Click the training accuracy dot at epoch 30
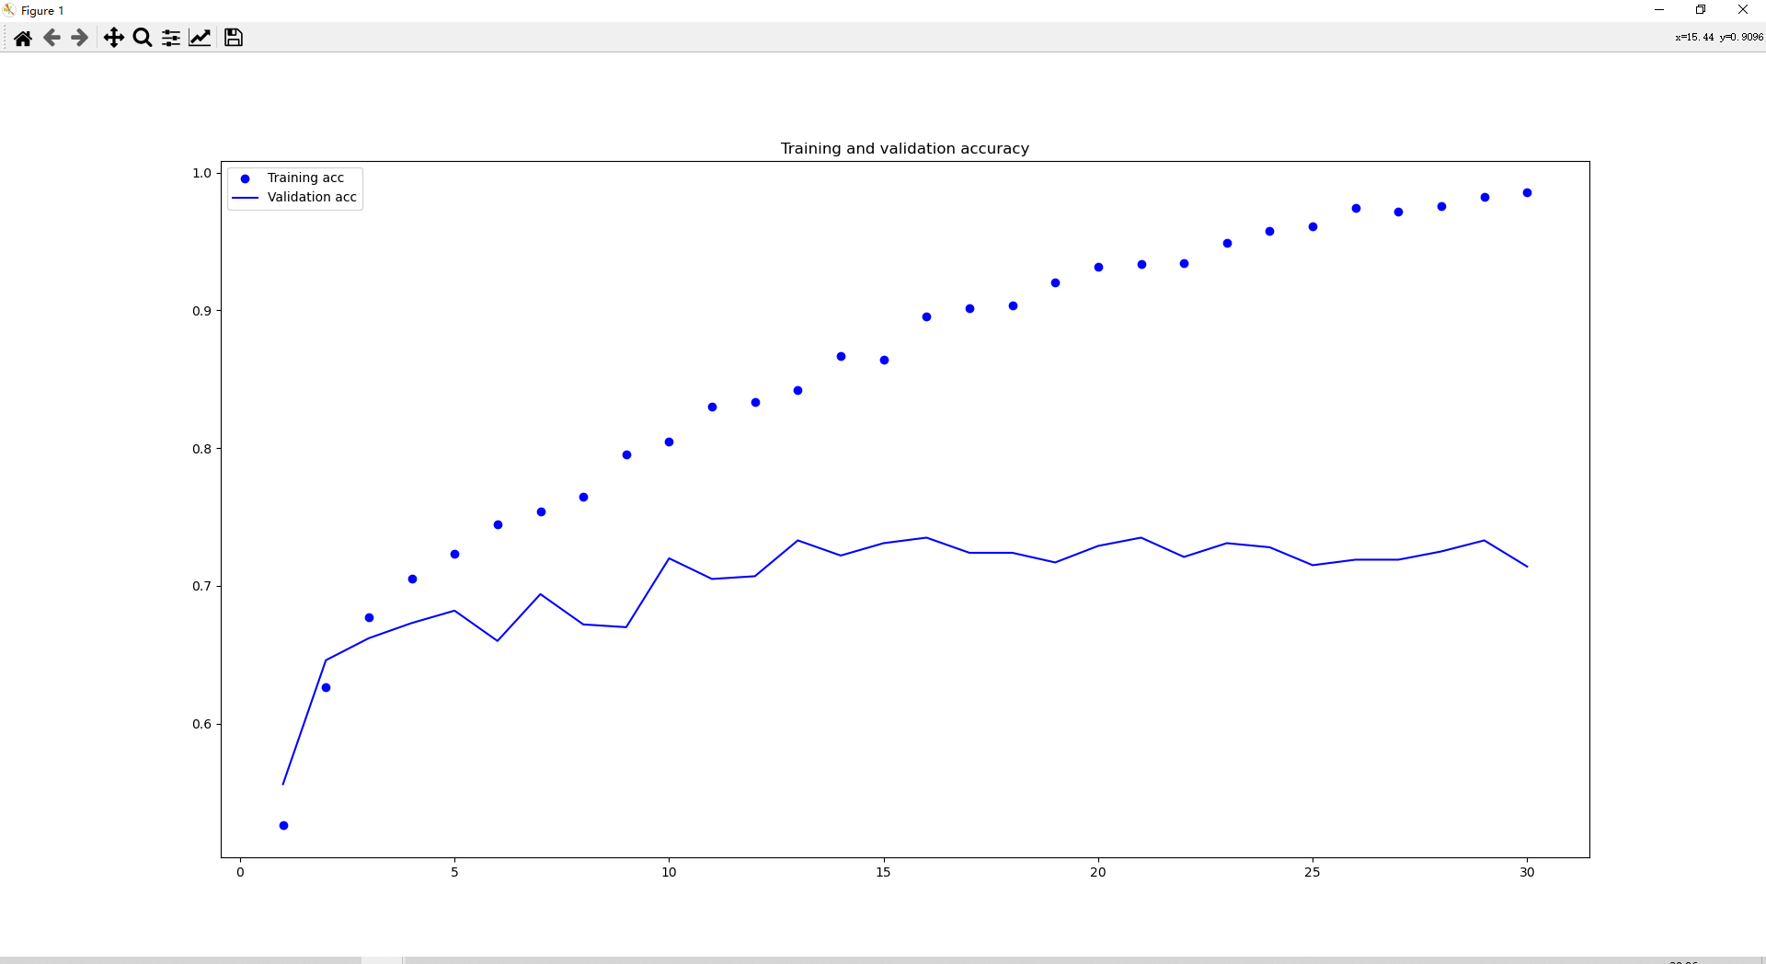 point(1527,193)
